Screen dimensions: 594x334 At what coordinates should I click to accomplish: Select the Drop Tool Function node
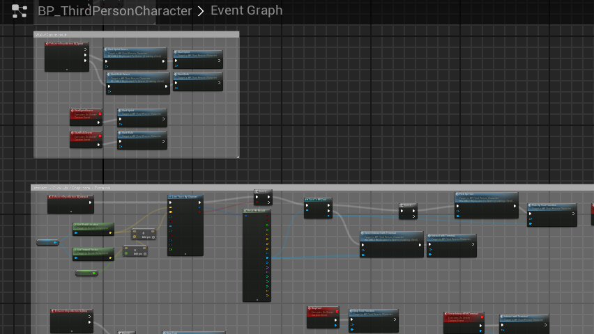[x=374, y=321]
